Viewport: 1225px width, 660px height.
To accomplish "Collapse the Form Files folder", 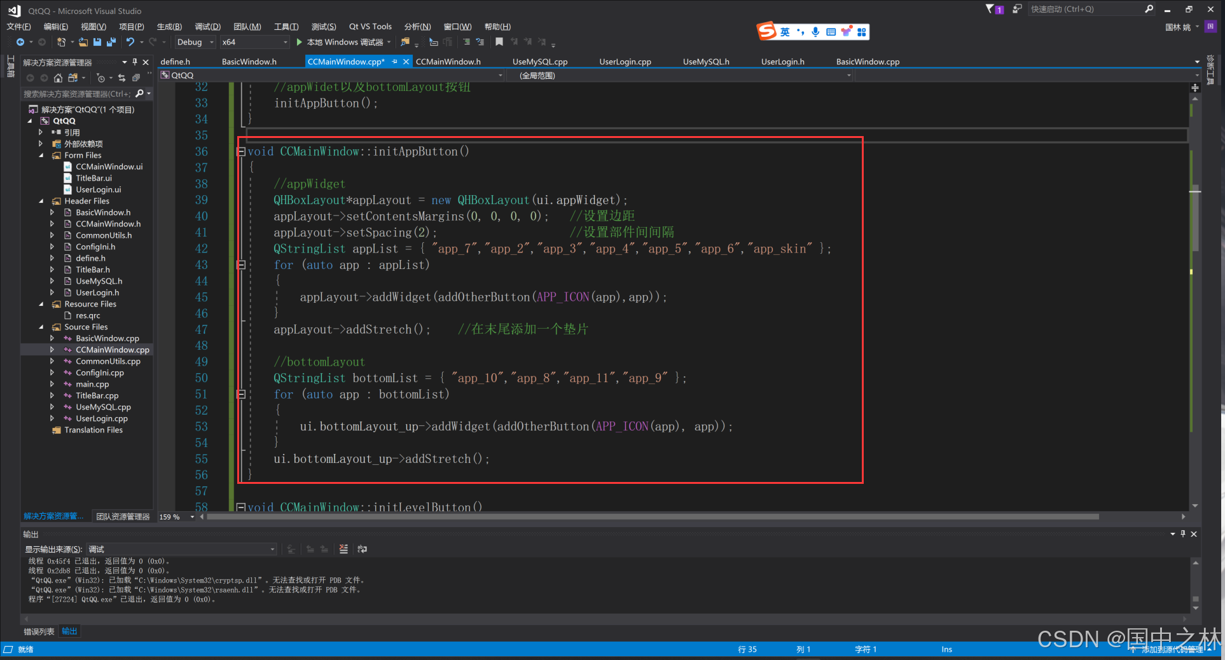I will tap(41, 155).
